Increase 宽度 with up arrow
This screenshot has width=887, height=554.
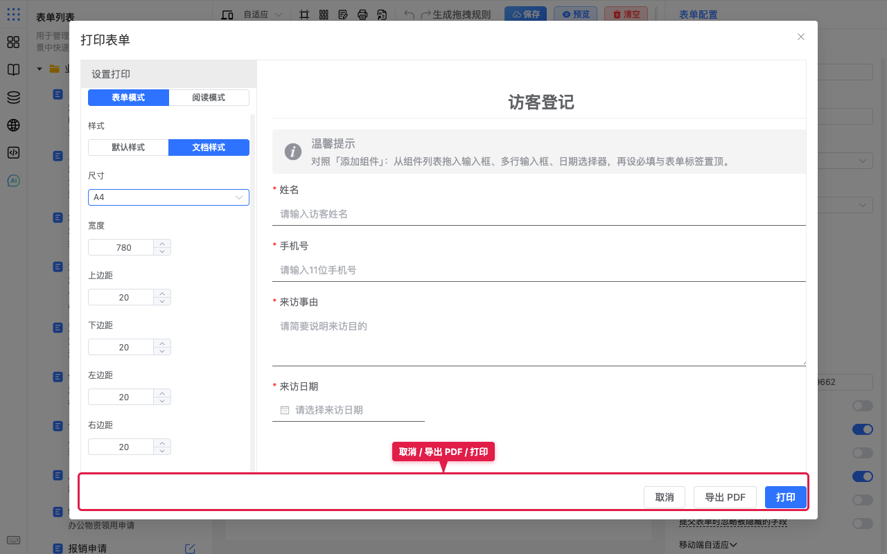point(162,243)
